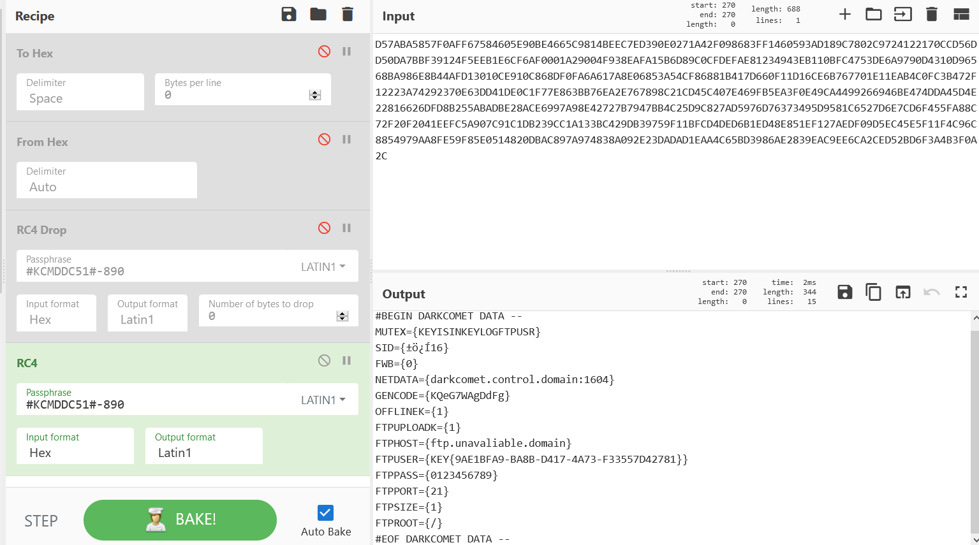Clear recipe with trash icon
This screenshot has width=979, height=545.
(348, 15)
